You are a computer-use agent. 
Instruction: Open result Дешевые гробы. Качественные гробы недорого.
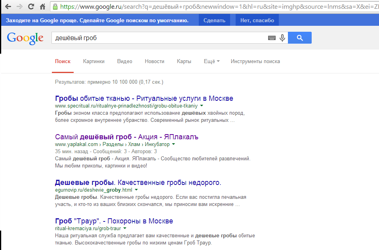138,183
